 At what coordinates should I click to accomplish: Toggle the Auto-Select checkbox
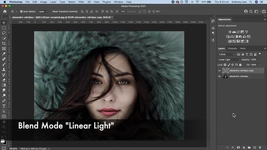21,12
